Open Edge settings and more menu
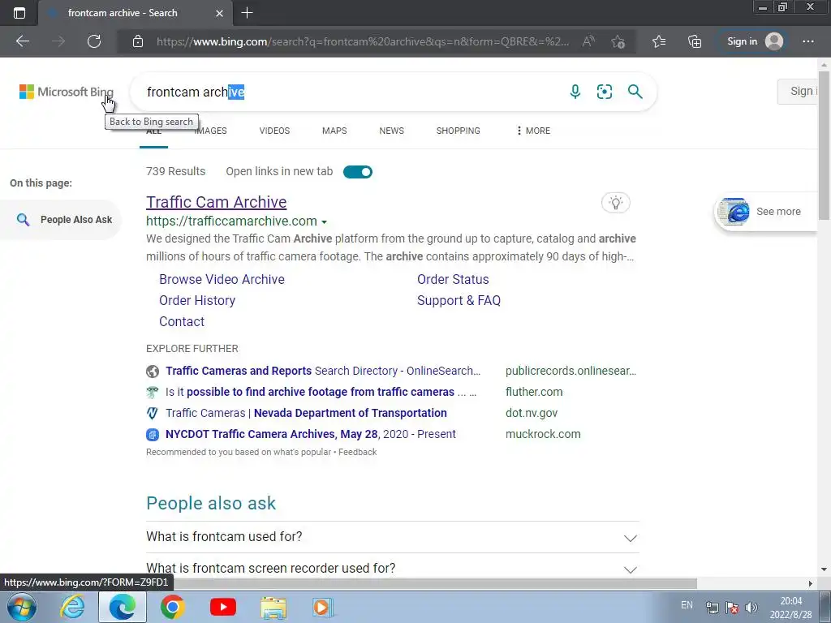 (x=807, y=41)
